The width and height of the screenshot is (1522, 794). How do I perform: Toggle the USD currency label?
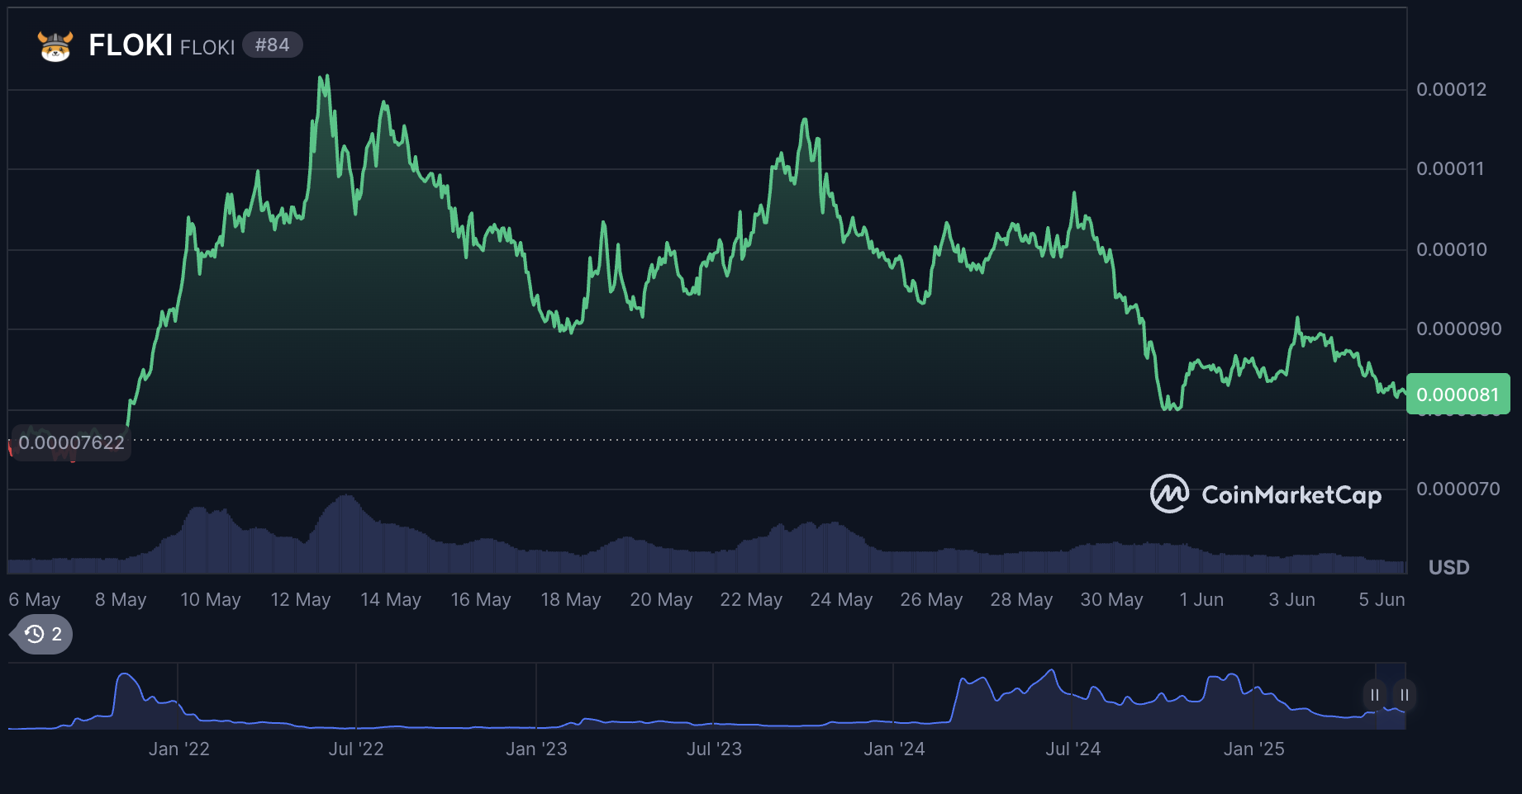coord(1448,567)
